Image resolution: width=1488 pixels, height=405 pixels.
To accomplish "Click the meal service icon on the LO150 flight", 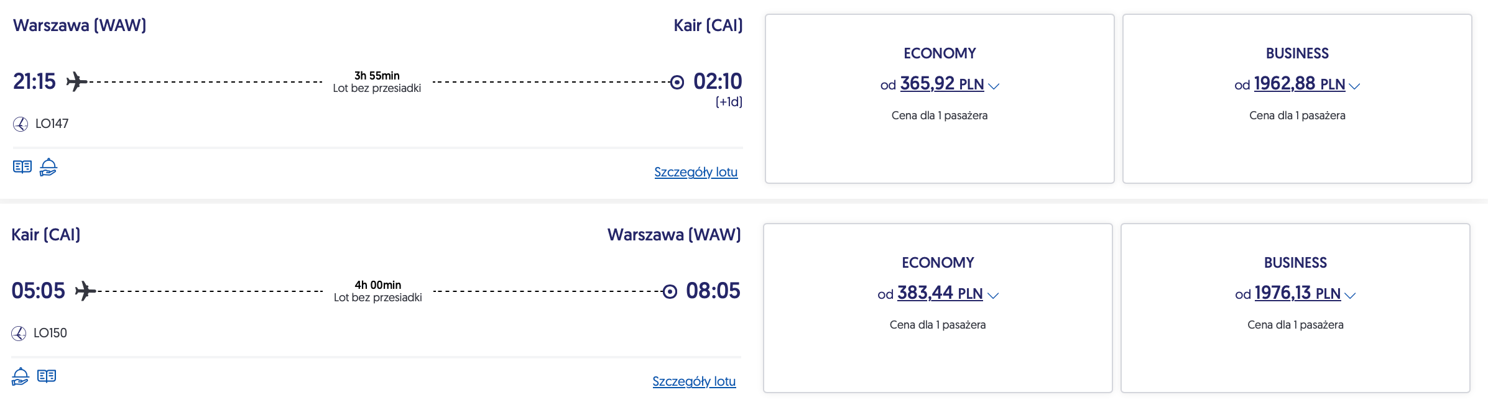I will 21,376.
